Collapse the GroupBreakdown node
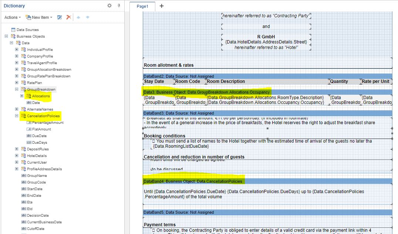This screenshot has width=398, height=234. click(17, 90)
